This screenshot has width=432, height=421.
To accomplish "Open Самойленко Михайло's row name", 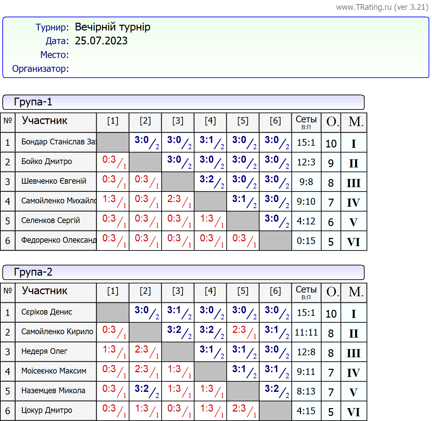I will coord(58,201).
